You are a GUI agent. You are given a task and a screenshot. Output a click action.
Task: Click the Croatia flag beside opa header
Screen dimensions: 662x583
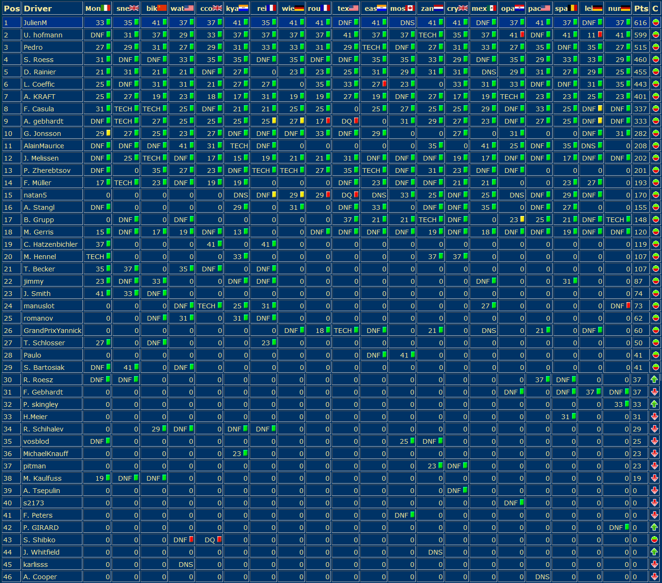point(519,8)
